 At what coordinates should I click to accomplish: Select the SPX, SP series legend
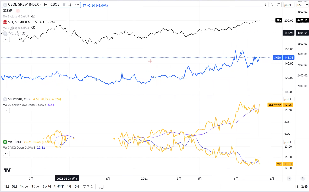[13, 22]
